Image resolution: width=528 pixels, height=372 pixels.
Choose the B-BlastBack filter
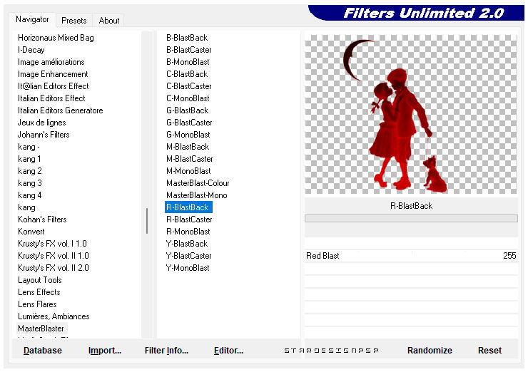coord(187,38)
